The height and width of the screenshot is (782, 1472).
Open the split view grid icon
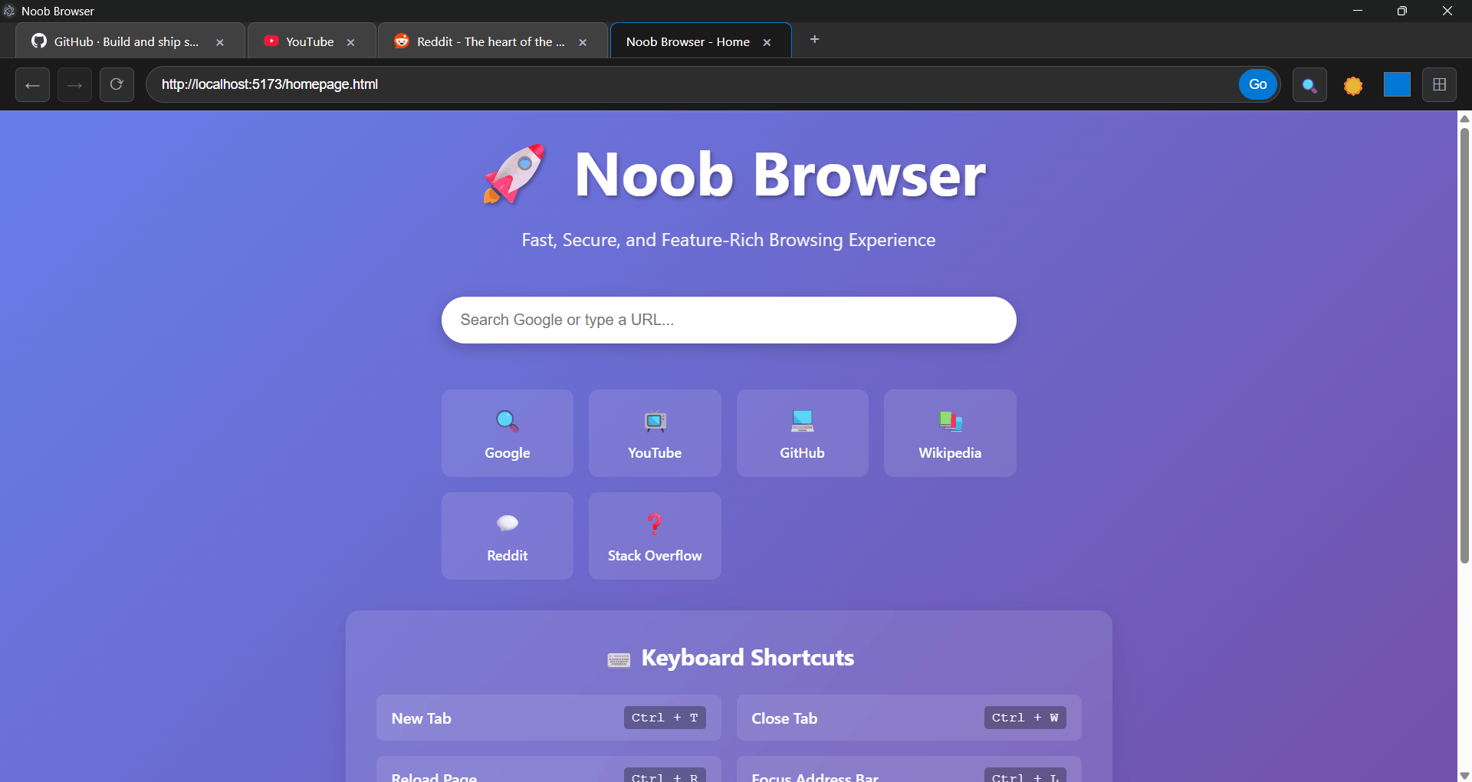click(x=1440, y=84)
